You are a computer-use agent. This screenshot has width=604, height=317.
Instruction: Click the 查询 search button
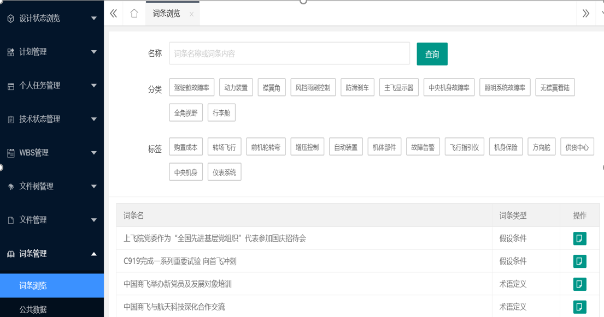[432, 54]
